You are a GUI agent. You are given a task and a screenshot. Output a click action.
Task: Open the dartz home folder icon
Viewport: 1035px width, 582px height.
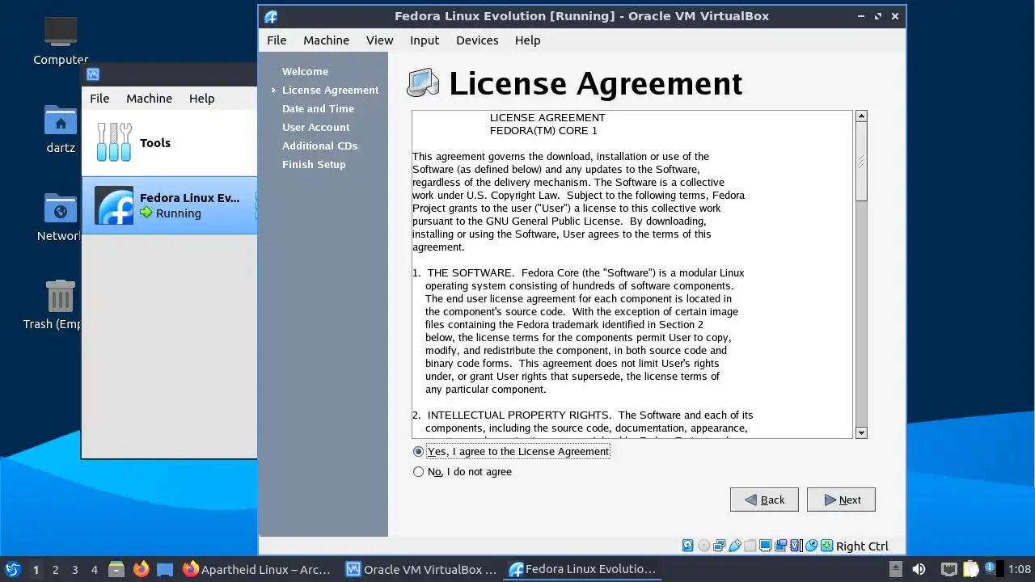pos(61,129)
